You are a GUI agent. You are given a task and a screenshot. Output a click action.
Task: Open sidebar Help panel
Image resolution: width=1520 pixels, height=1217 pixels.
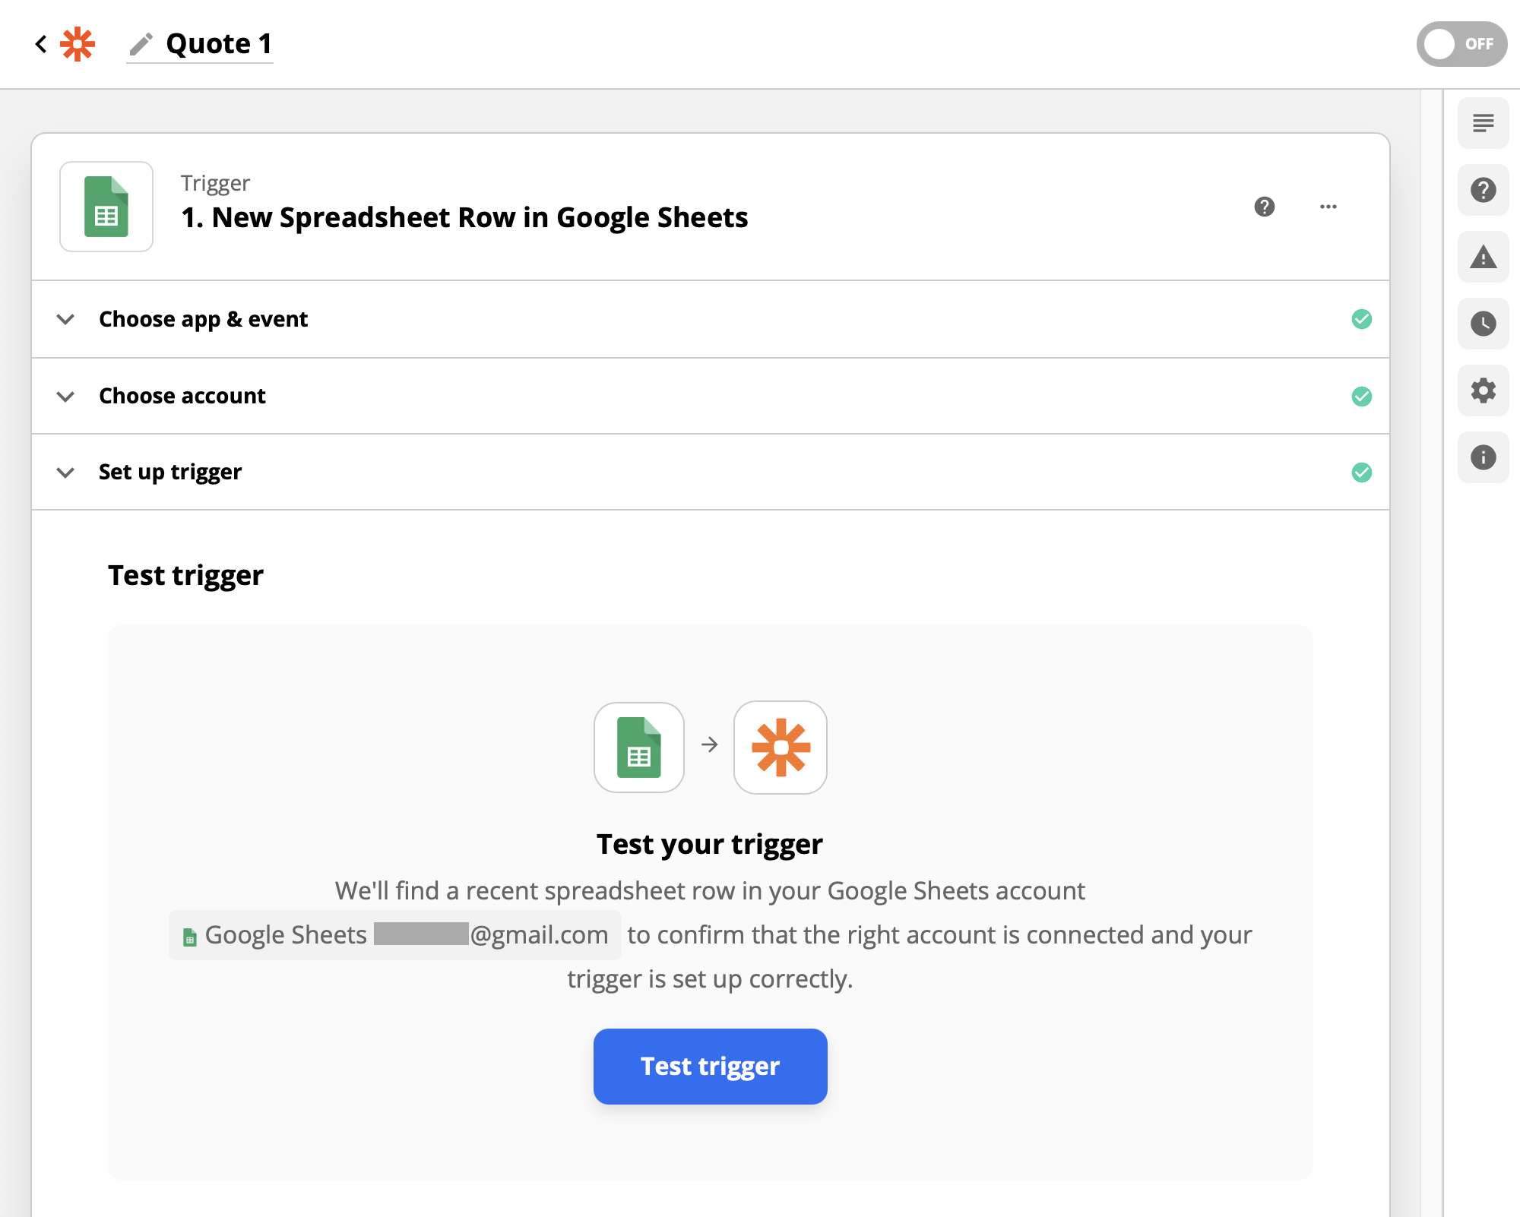[x=1483, y=191]
